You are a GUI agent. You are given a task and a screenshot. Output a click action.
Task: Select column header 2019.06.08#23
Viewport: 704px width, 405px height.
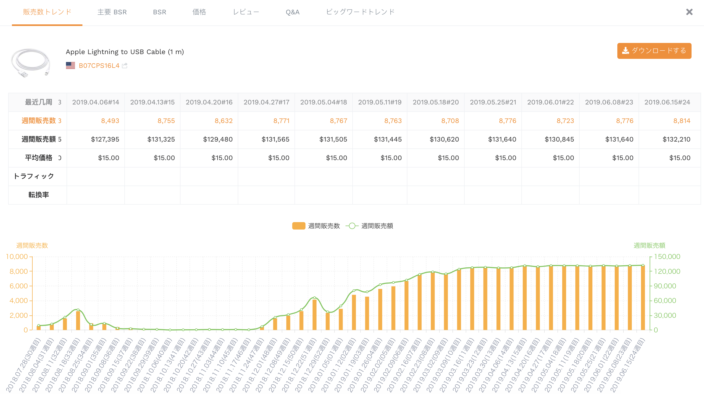tap(609, 102)
